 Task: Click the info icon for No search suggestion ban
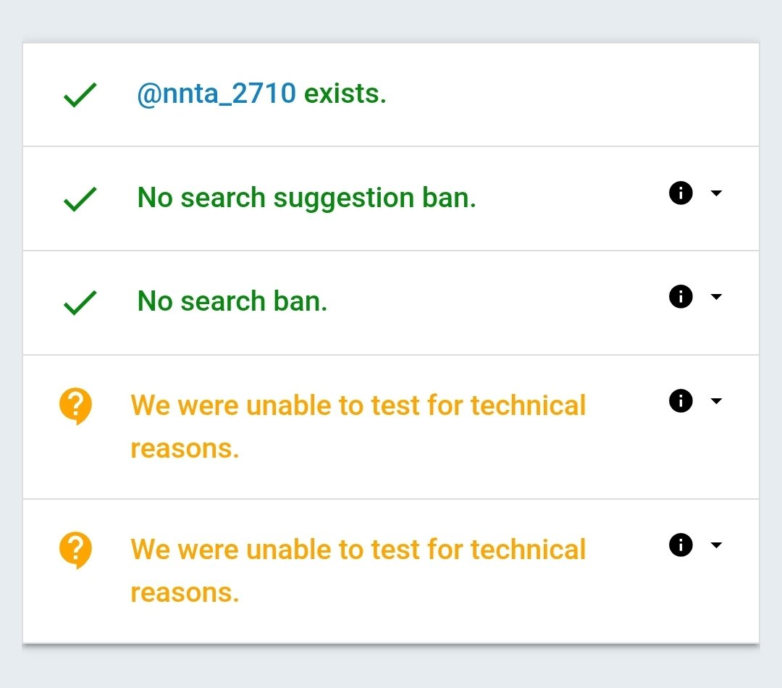tap(681, 193)
